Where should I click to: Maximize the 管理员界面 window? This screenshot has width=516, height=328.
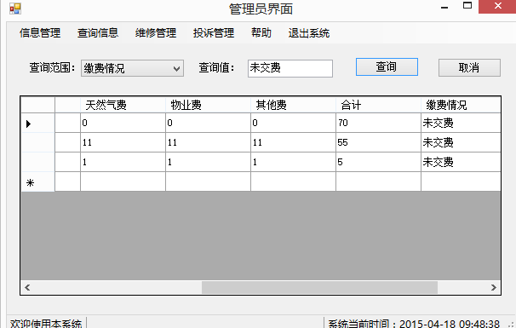tap(467, 6)
